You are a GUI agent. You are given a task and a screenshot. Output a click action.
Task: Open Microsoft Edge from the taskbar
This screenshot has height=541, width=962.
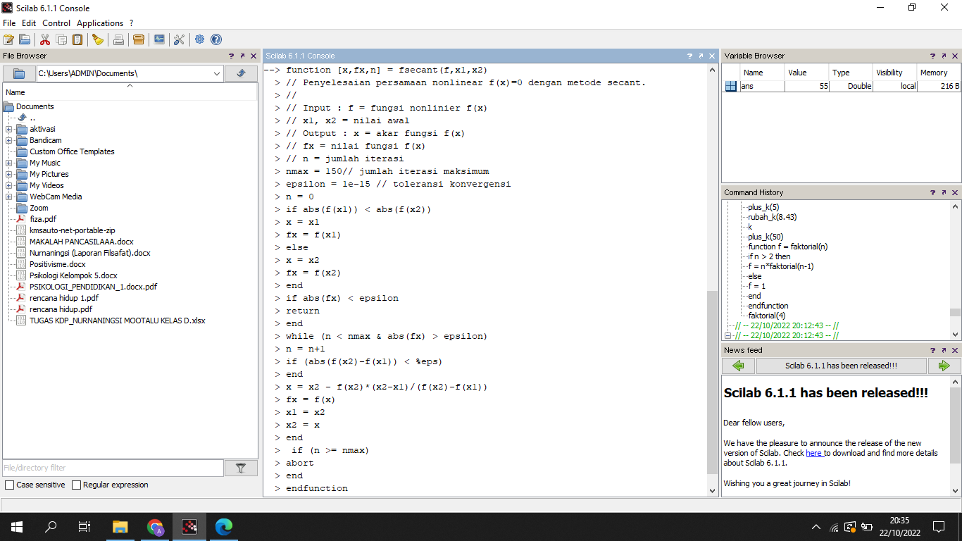(224, 527)
